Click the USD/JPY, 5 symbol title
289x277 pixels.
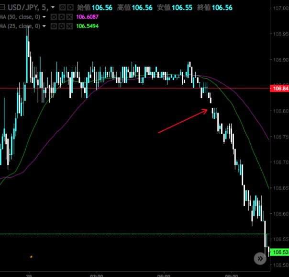28,8
